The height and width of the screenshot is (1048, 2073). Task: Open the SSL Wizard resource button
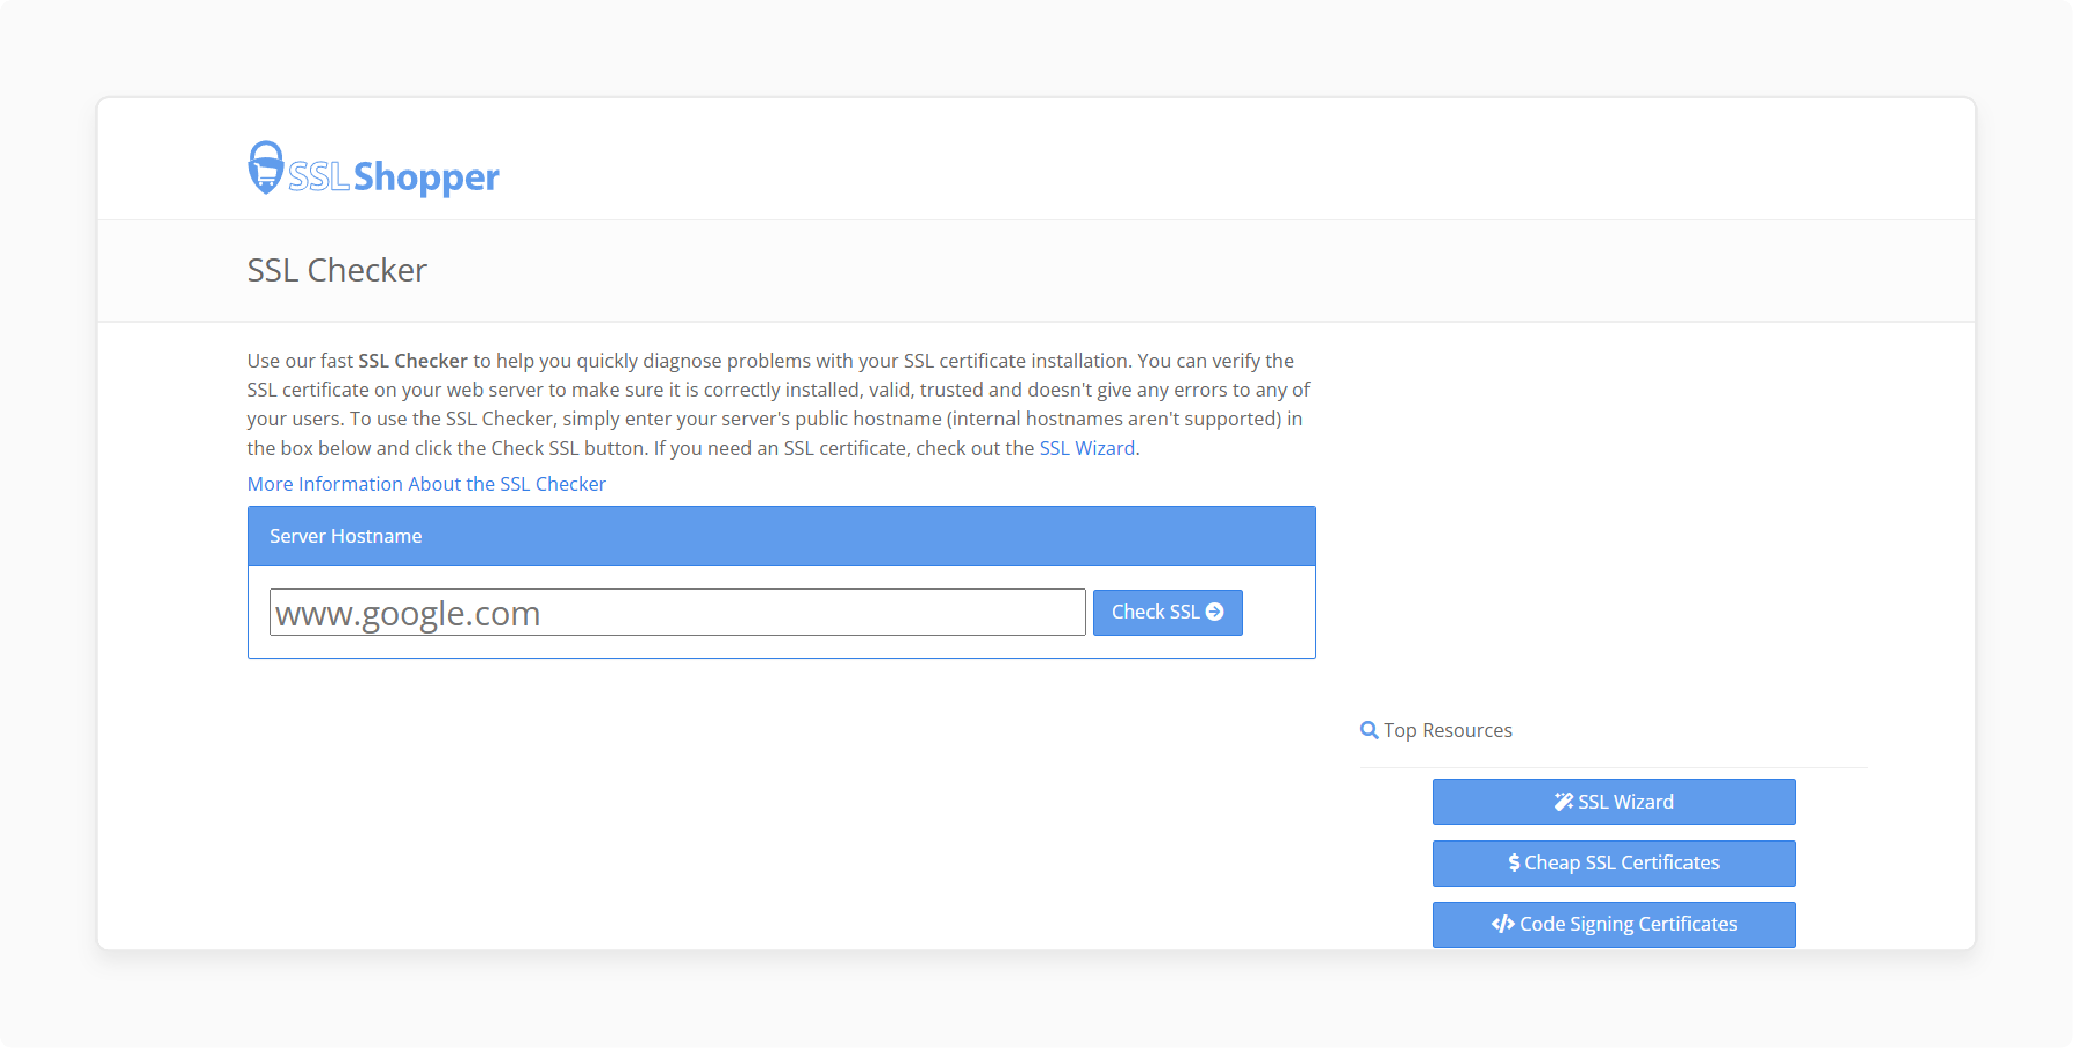[1614, 801]
